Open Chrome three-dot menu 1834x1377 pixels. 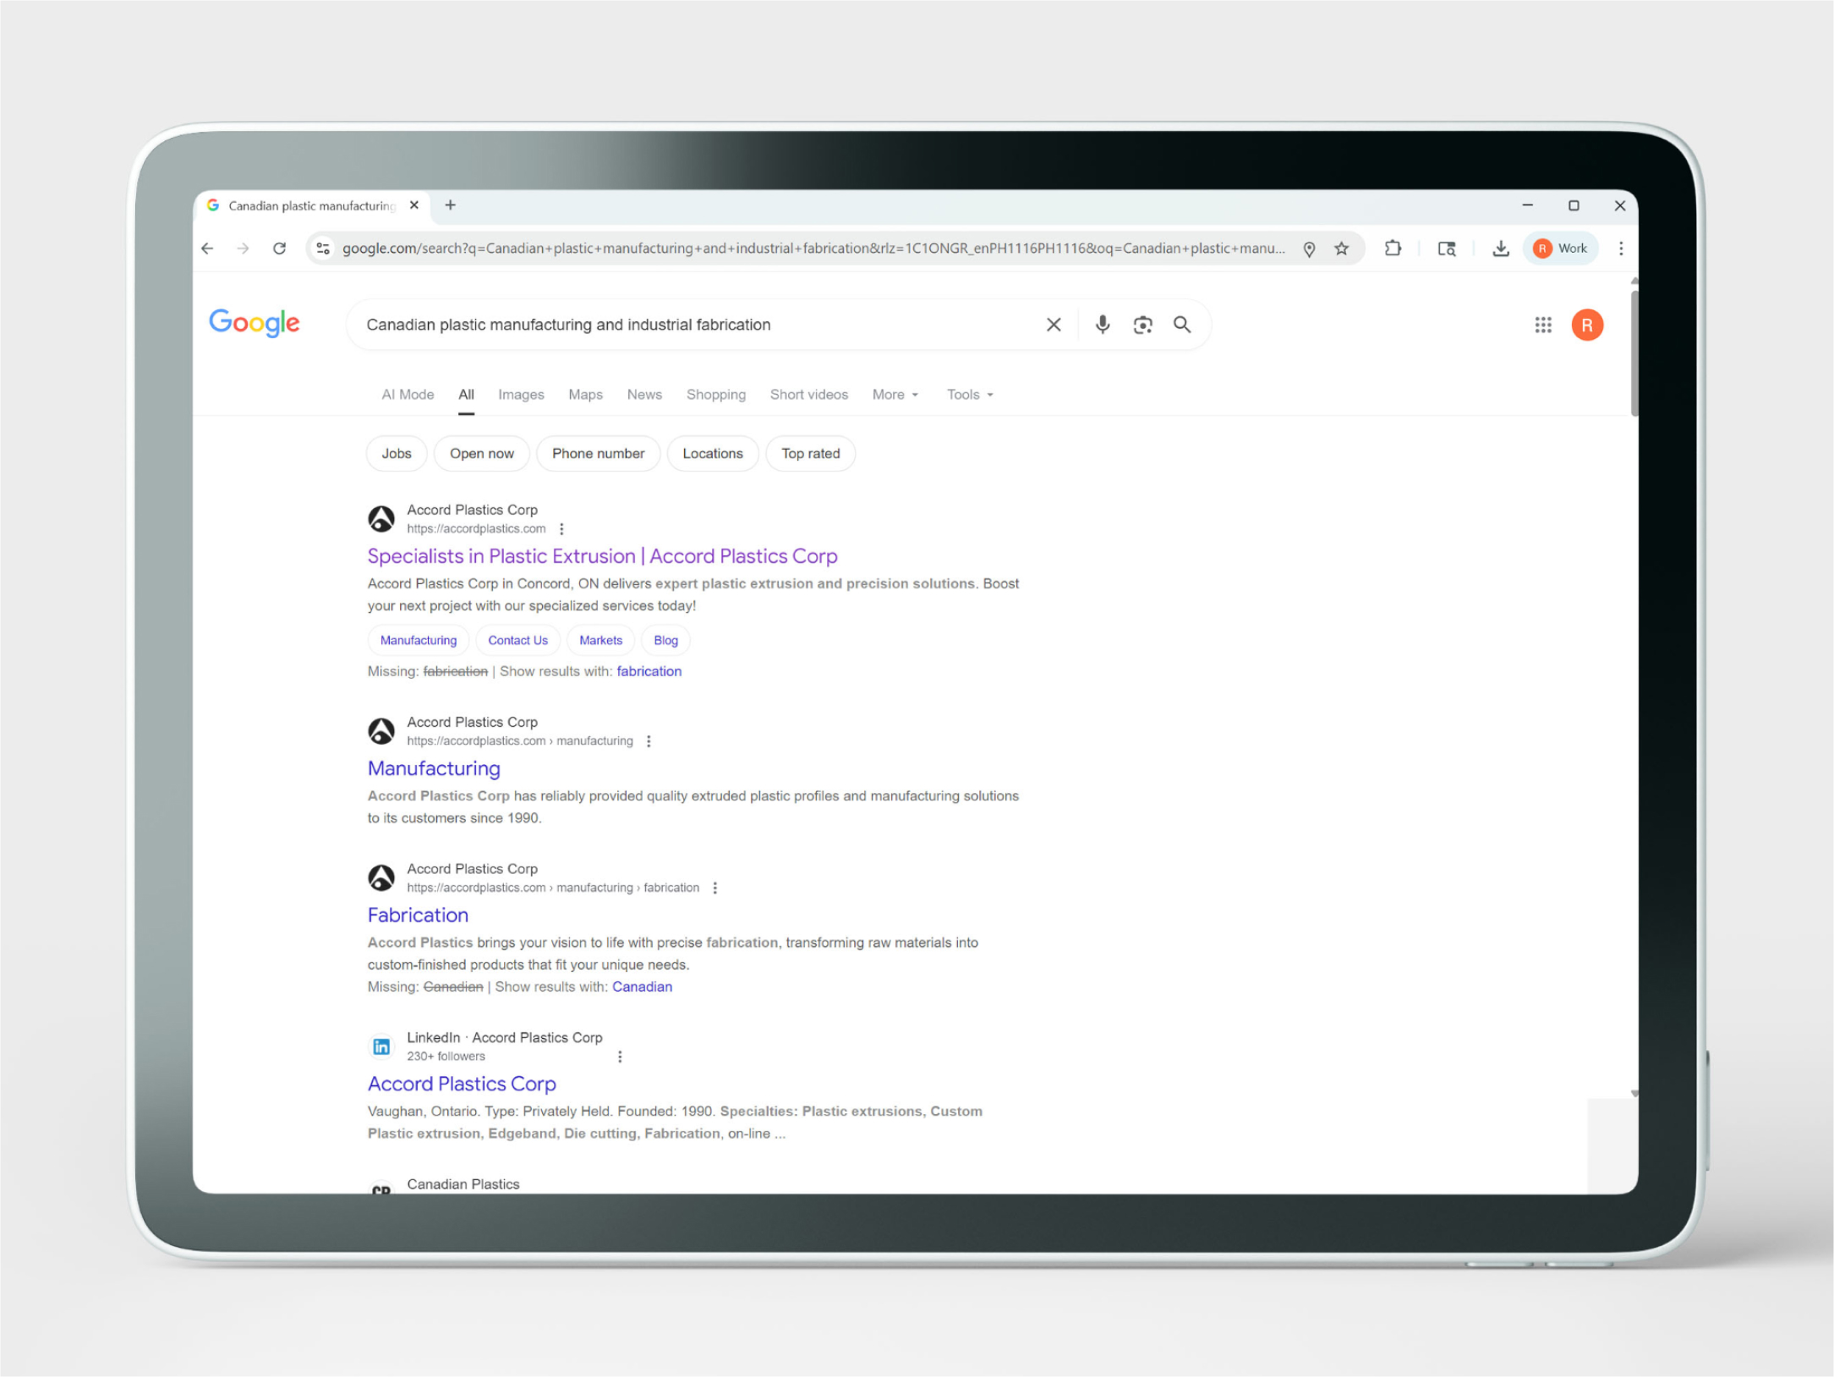click(1621, 249)
